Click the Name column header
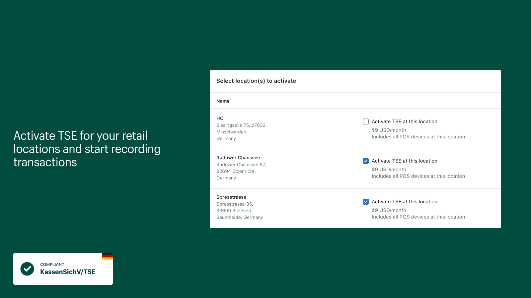 pos(223,101)
